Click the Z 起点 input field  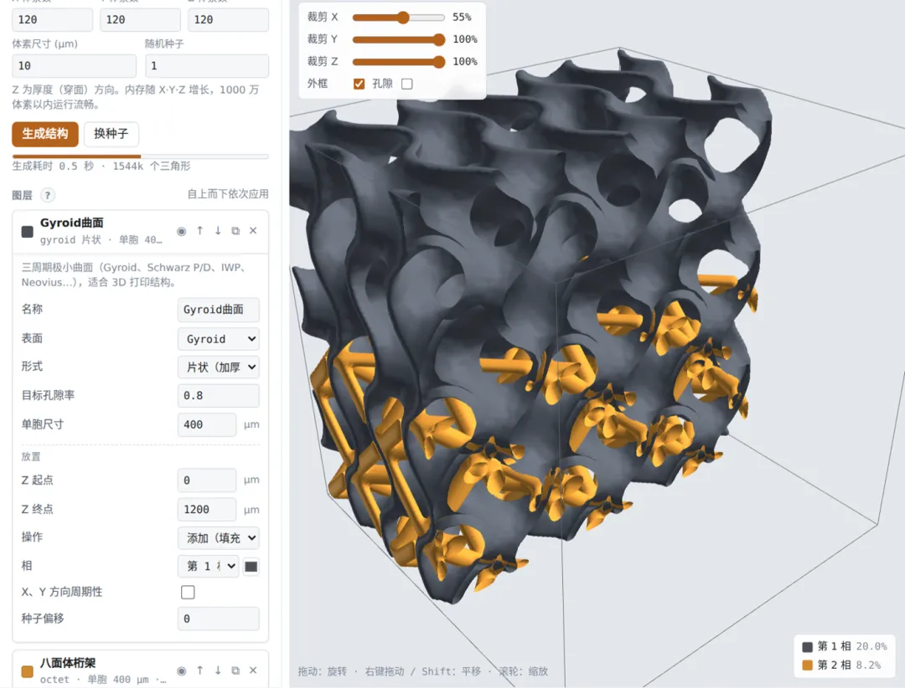tap(207, 480)
